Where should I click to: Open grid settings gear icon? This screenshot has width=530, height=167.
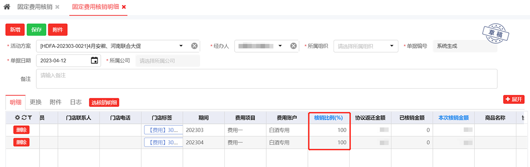18,118
